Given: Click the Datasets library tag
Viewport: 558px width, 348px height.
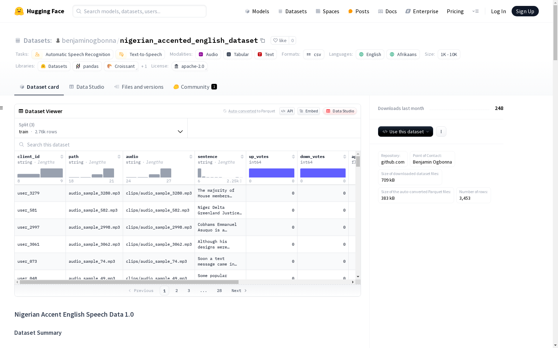Looking at the screenshot, I should click(x=54, y=66).
